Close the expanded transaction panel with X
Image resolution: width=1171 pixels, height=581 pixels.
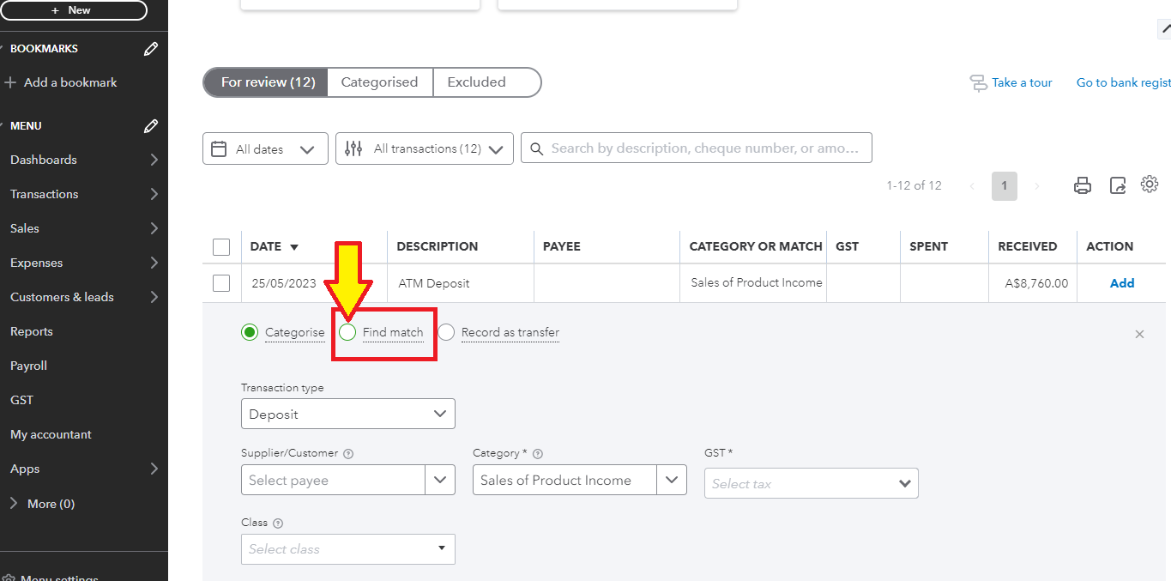coord(1139,334)
